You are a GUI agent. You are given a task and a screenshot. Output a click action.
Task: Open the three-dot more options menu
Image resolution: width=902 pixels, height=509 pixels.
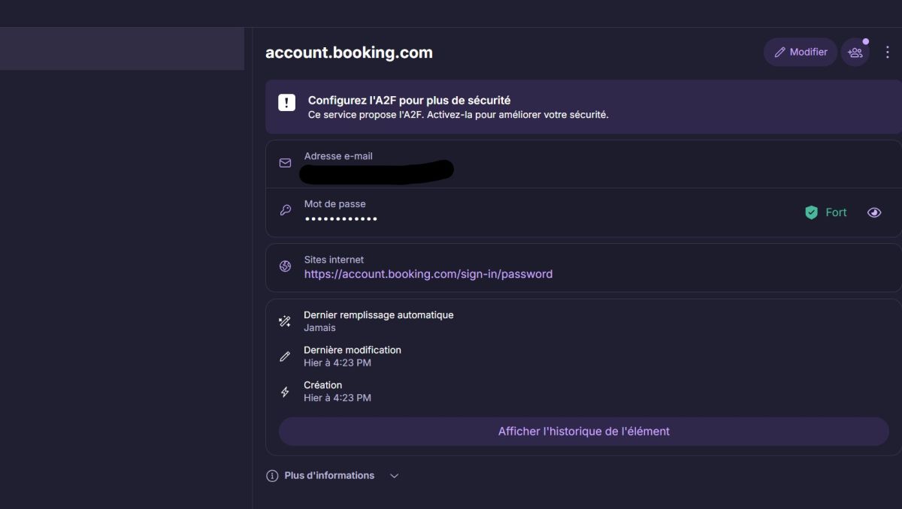887,53
